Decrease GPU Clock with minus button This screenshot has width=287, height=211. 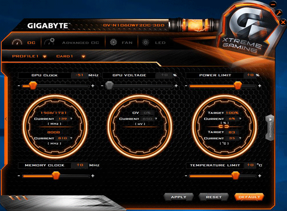[19, 86]
